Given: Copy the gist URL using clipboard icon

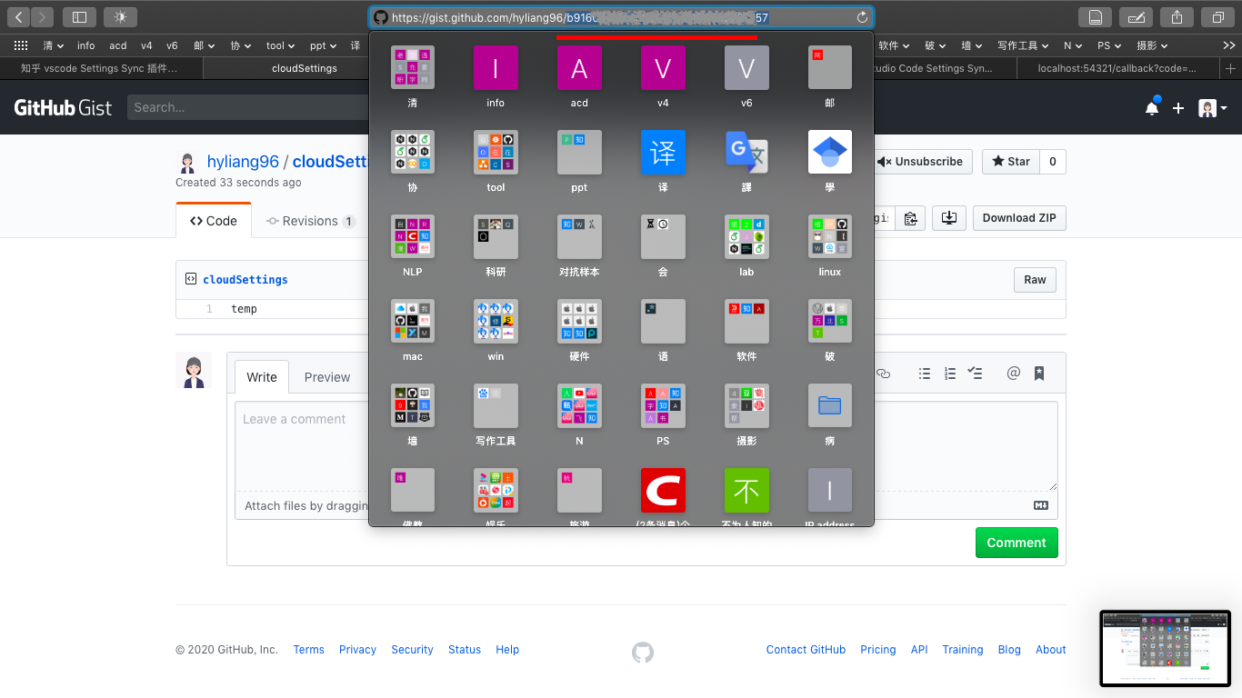Looking at the screenshot, I should [x=910, y=218].
